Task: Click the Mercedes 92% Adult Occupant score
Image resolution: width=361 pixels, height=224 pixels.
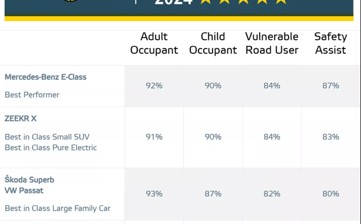Action: 154,86
